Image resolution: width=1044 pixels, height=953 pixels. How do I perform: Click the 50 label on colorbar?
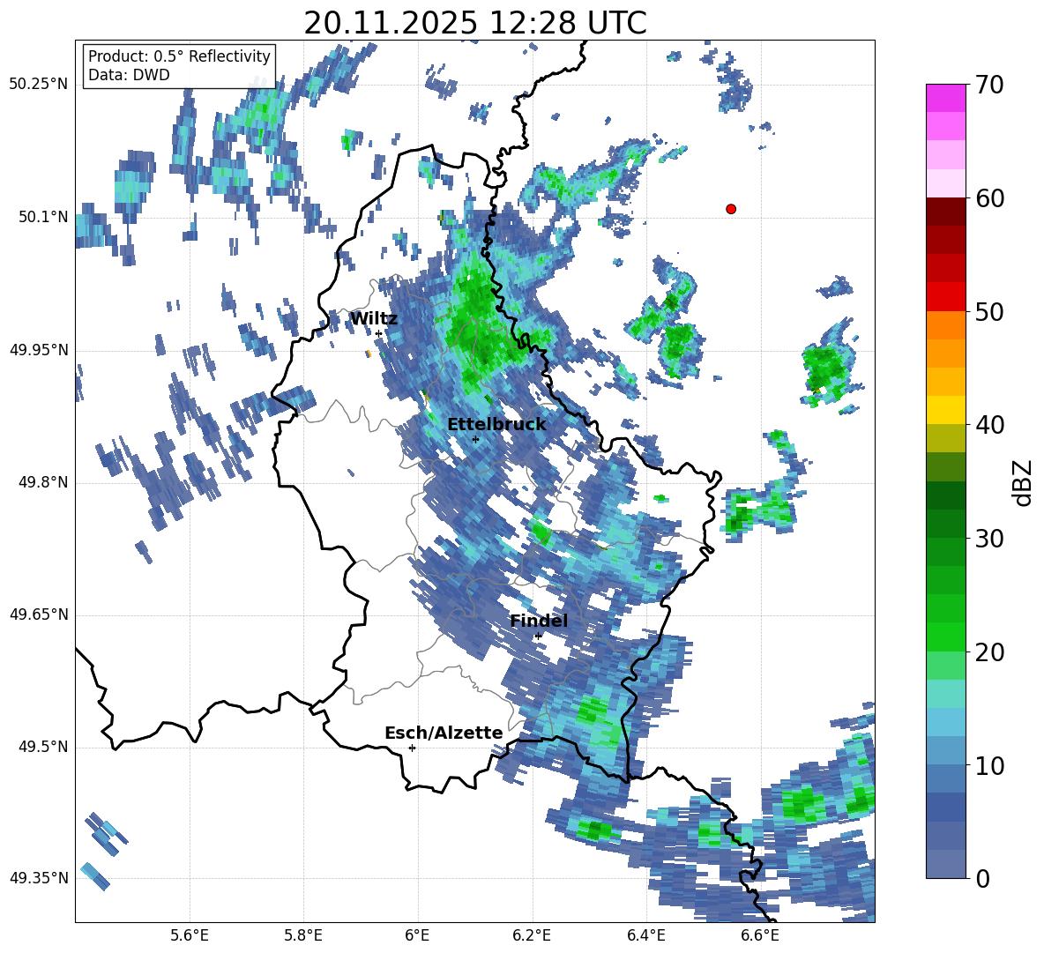pyautogui.click(x=988, y=311)
